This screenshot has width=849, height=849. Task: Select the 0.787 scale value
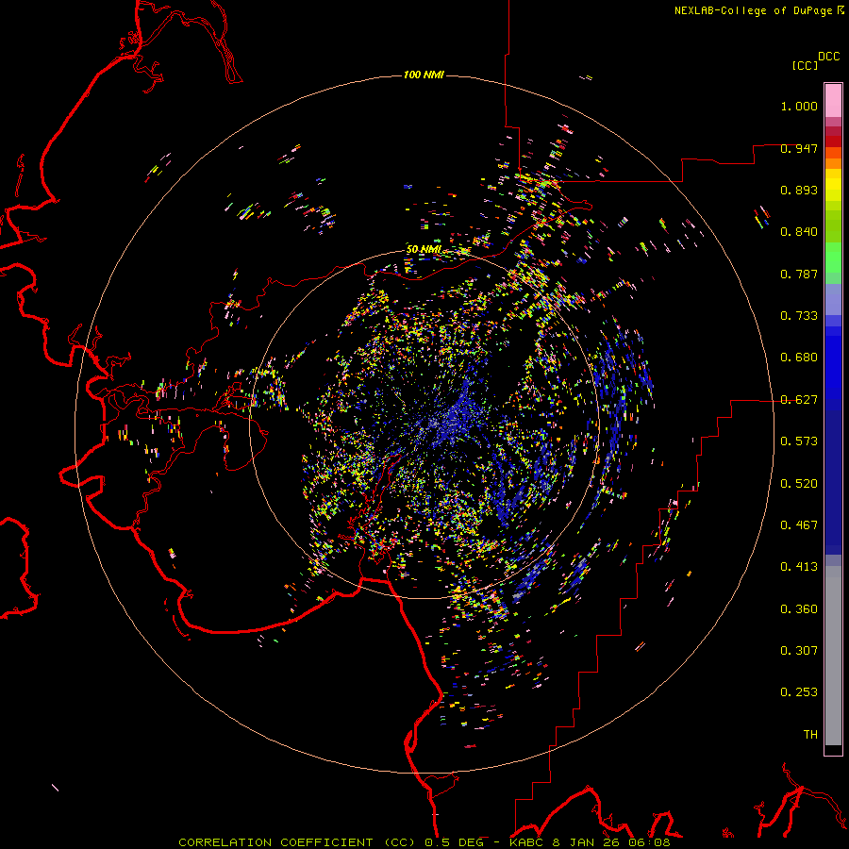[x=799, y=274]
